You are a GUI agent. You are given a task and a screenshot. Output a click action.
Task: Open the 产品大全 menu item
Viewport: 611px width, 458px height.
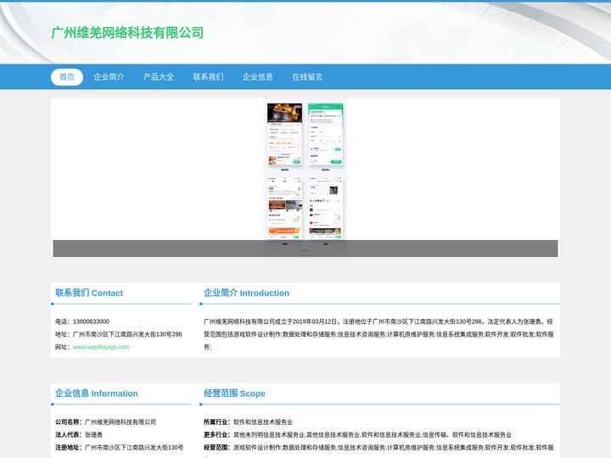click(x=159, y=76)
